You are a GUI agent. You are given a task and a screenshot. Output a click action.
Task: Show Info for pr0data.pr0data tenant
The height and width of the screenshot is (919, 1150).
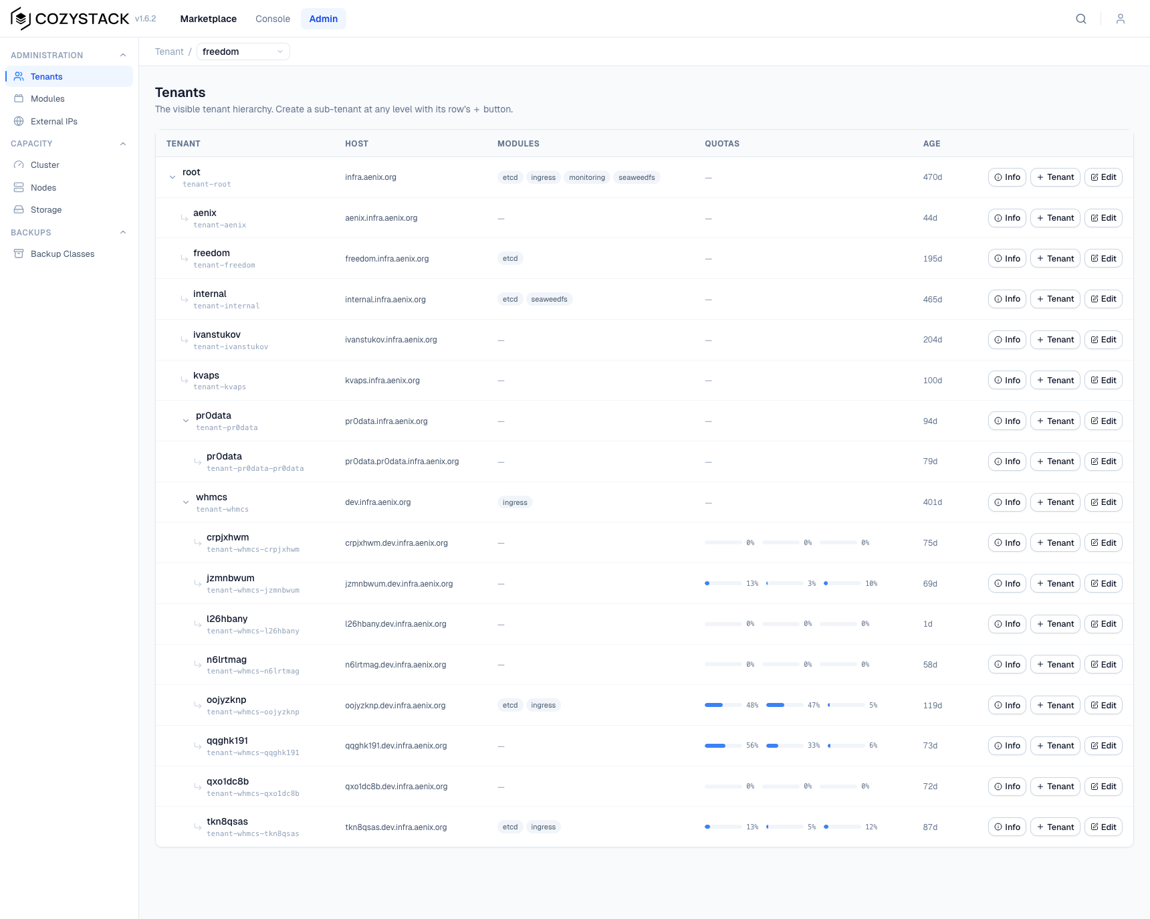(x=1007, y=462)
